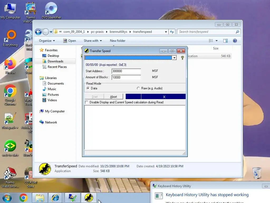Click the Transfer Speed bat title icon

tap(86, 51)
